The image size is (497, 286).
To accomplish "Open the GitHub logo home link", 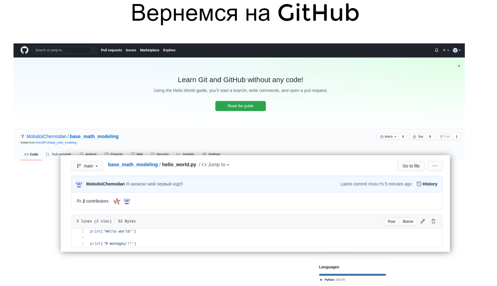I will [x=24, y=50].
